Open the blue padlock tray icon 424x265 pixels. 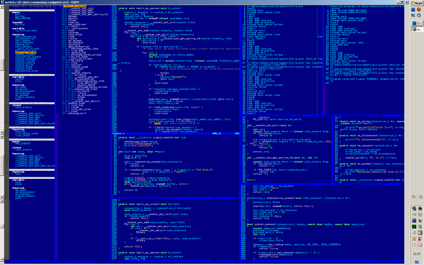414,221
